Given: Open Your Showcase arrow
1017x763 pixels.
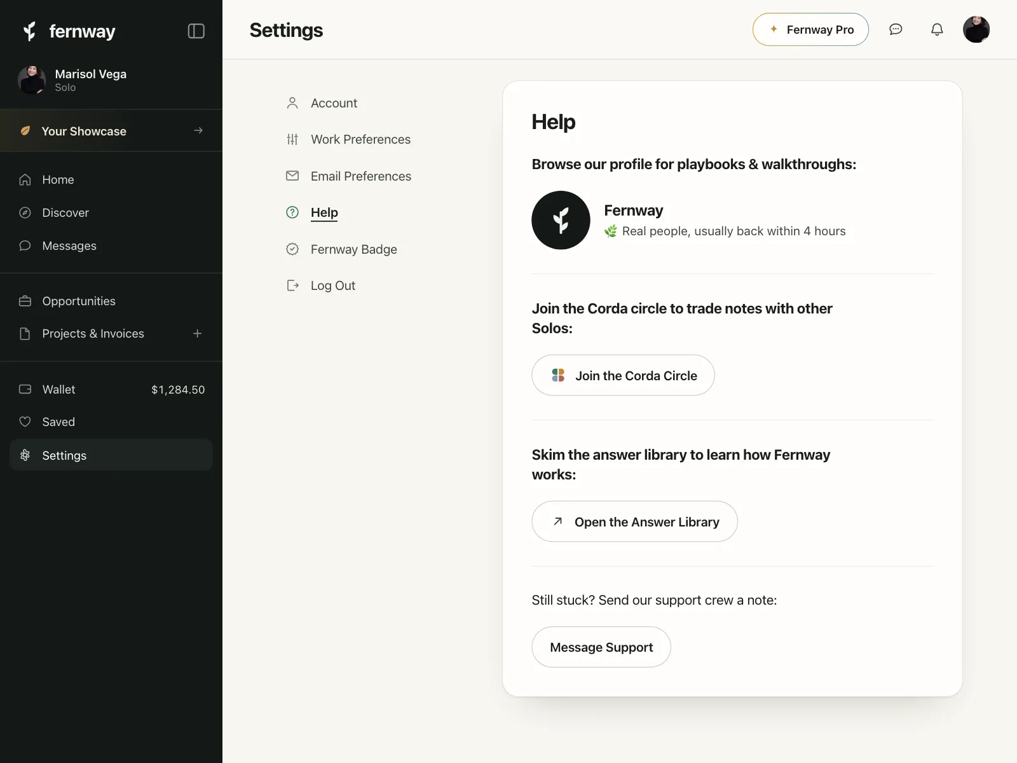Looking at the screenshot, I should click(198, 130).
